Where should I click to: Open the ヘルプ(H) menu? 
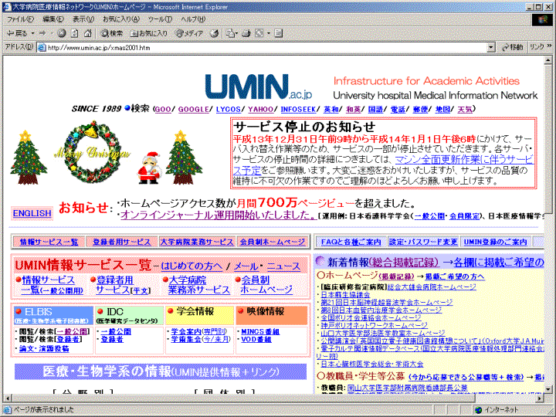tap(192, 19)
